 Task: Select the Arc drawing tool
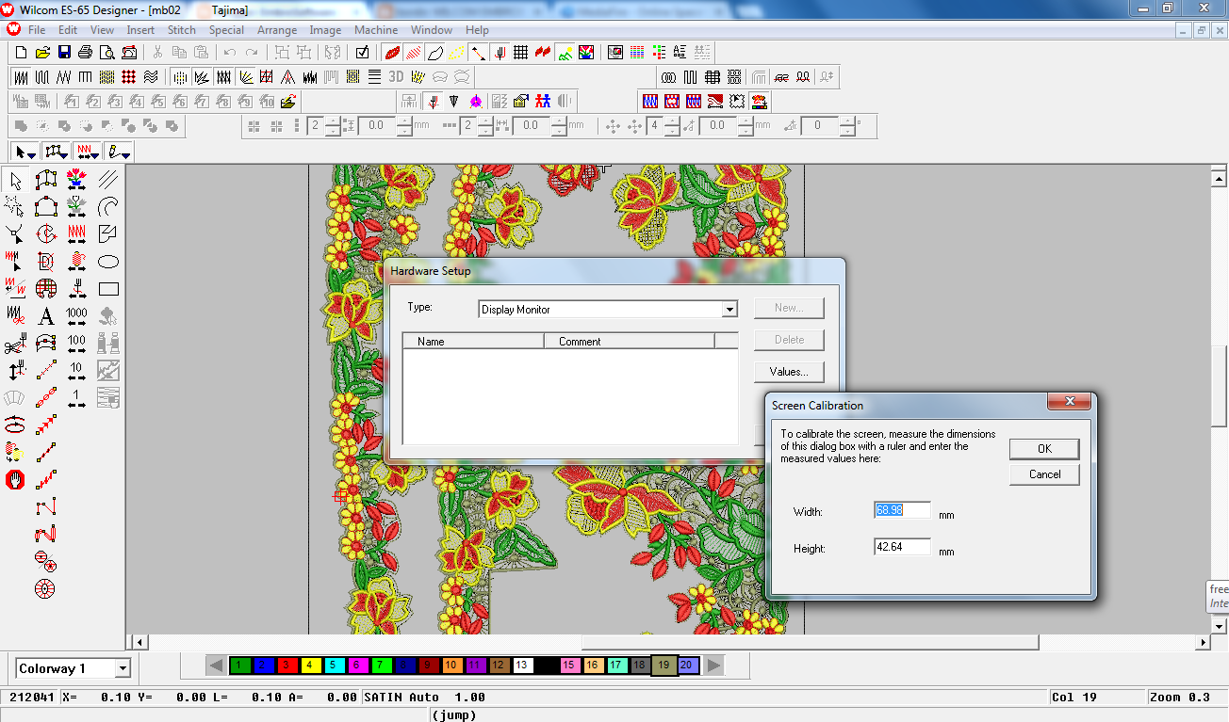(108, 207)
